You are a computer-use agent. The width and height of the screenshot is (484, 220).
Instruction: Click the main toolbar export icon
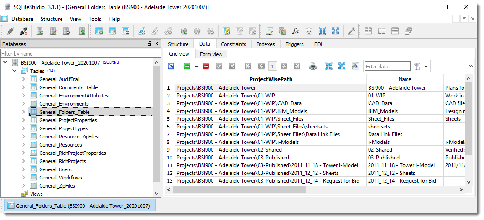click(x=335, y=31)
